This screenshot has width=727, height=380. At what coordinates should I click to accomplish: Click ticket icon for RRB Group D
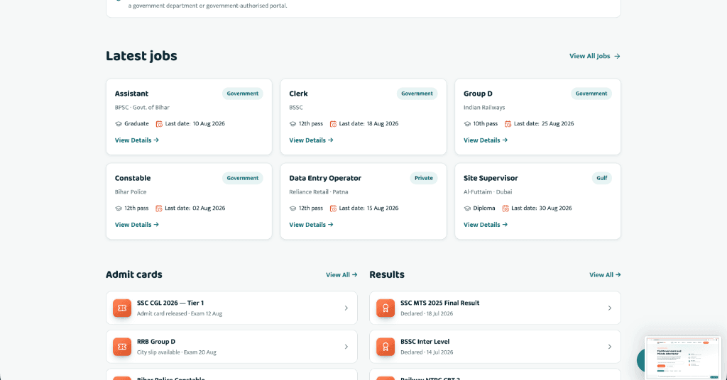pyautogui.click(x=122, y=347)
